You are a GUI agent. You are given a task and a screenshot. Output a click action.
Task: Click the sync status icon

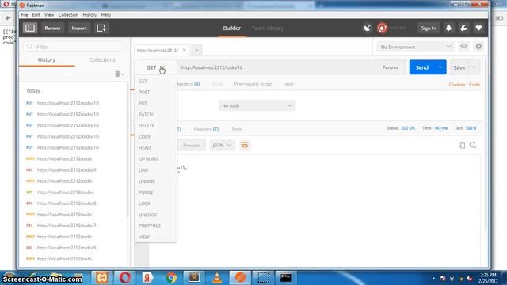[x=382, y=28]
